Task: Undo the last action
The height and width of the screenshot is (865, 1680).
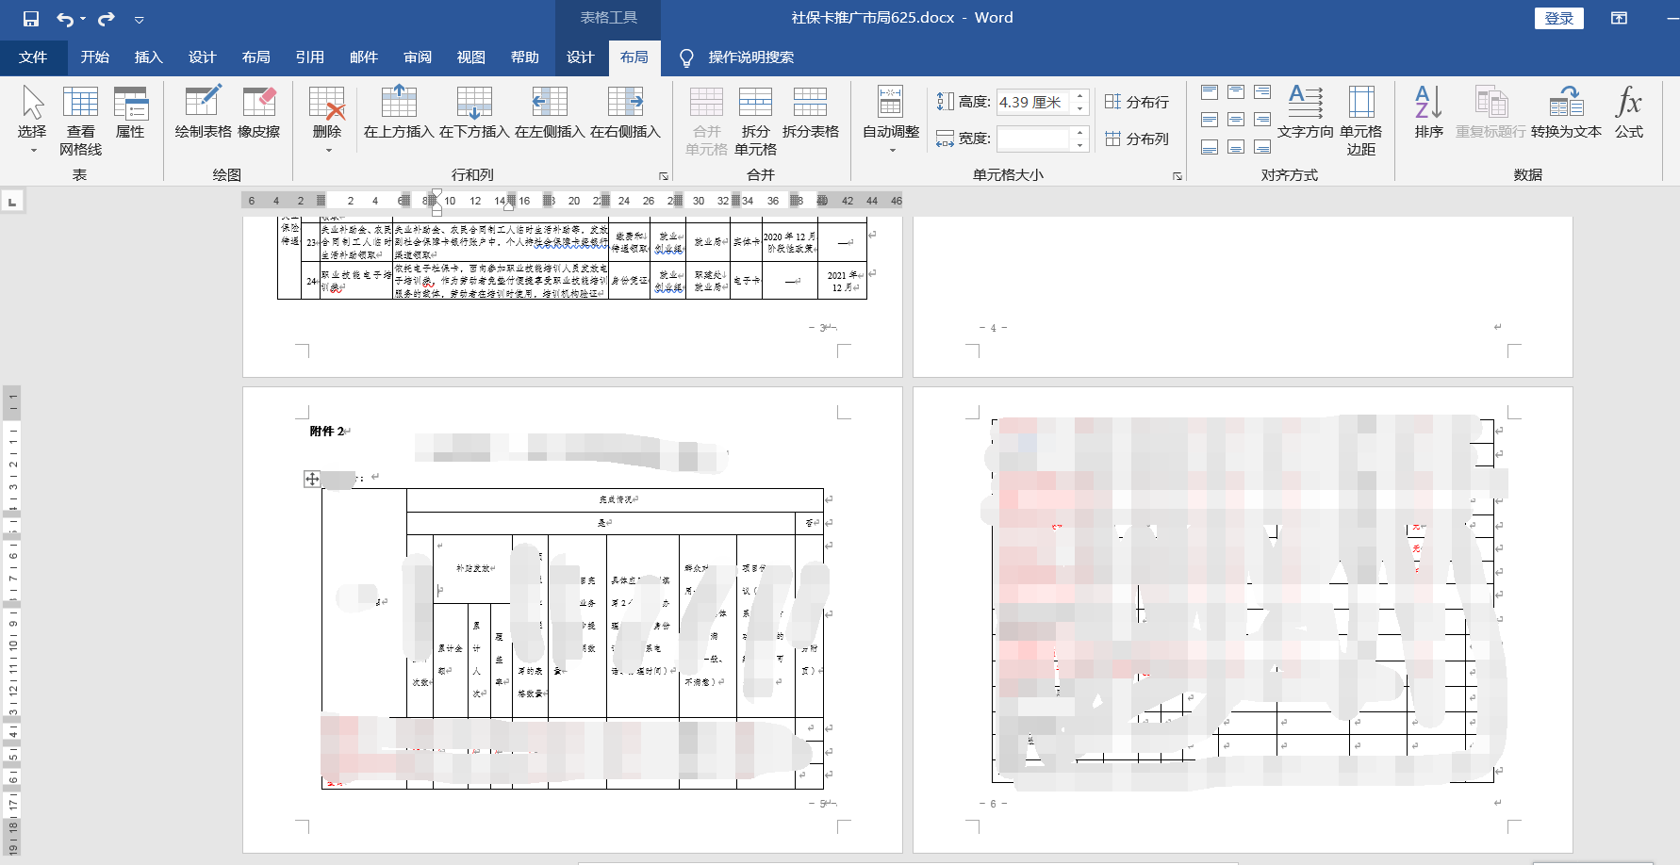Action: point(64,19)
